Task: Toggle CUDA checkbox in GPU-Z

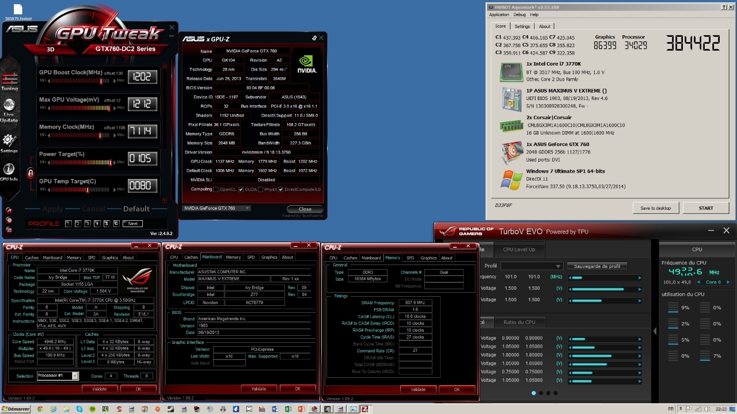Action: [x=241, y=189]
